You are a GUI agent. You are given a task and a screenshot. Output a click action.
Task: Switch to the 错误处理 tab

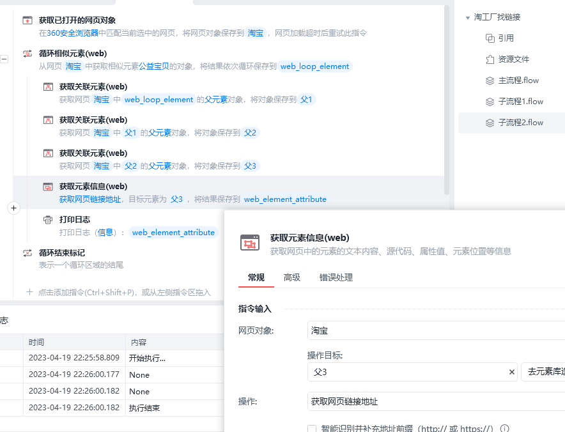(336, 277)
